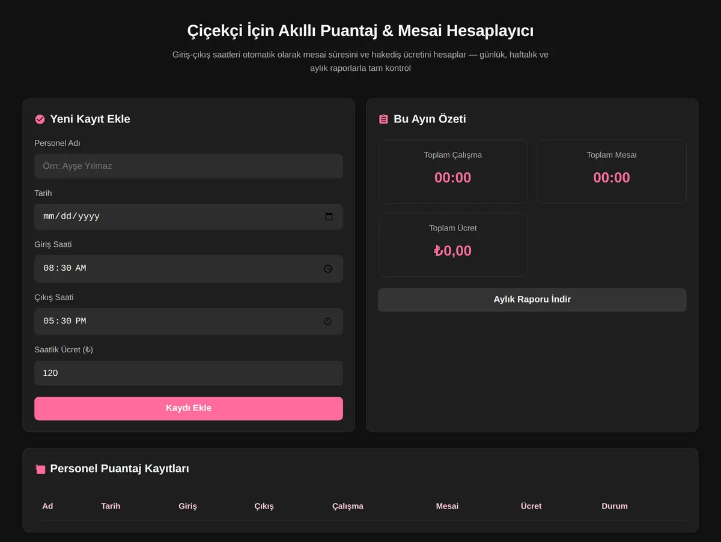Click the Ücret column header
Image resolution: width=721 pixels, height=542 pixels.
click(531, 506)
